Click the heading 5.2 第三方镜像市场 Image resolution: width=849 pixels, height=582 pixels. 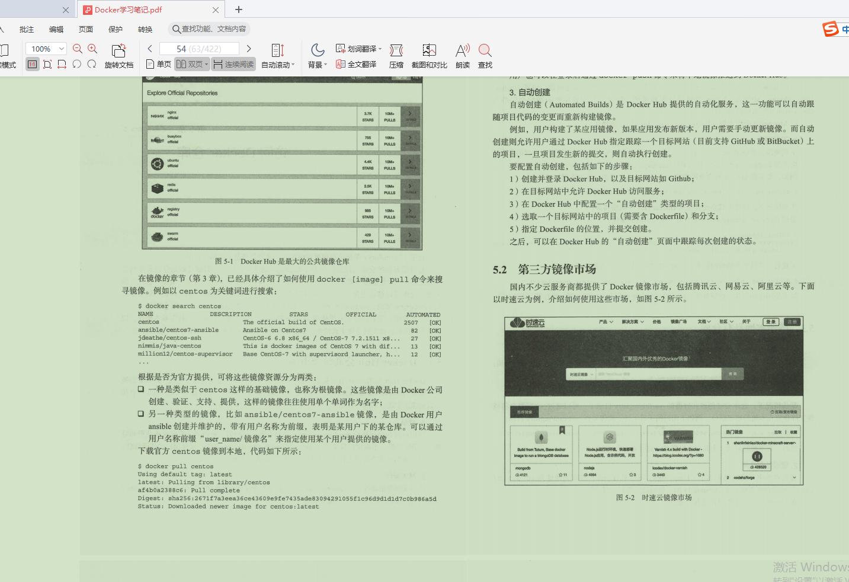click(544, 270)
